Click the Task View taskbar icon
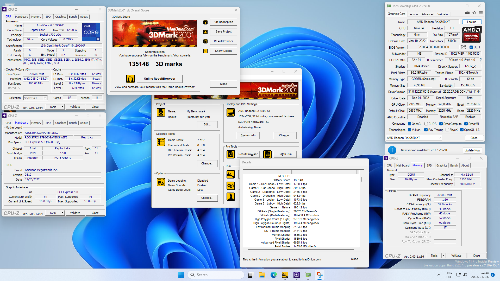 (251, 275)
